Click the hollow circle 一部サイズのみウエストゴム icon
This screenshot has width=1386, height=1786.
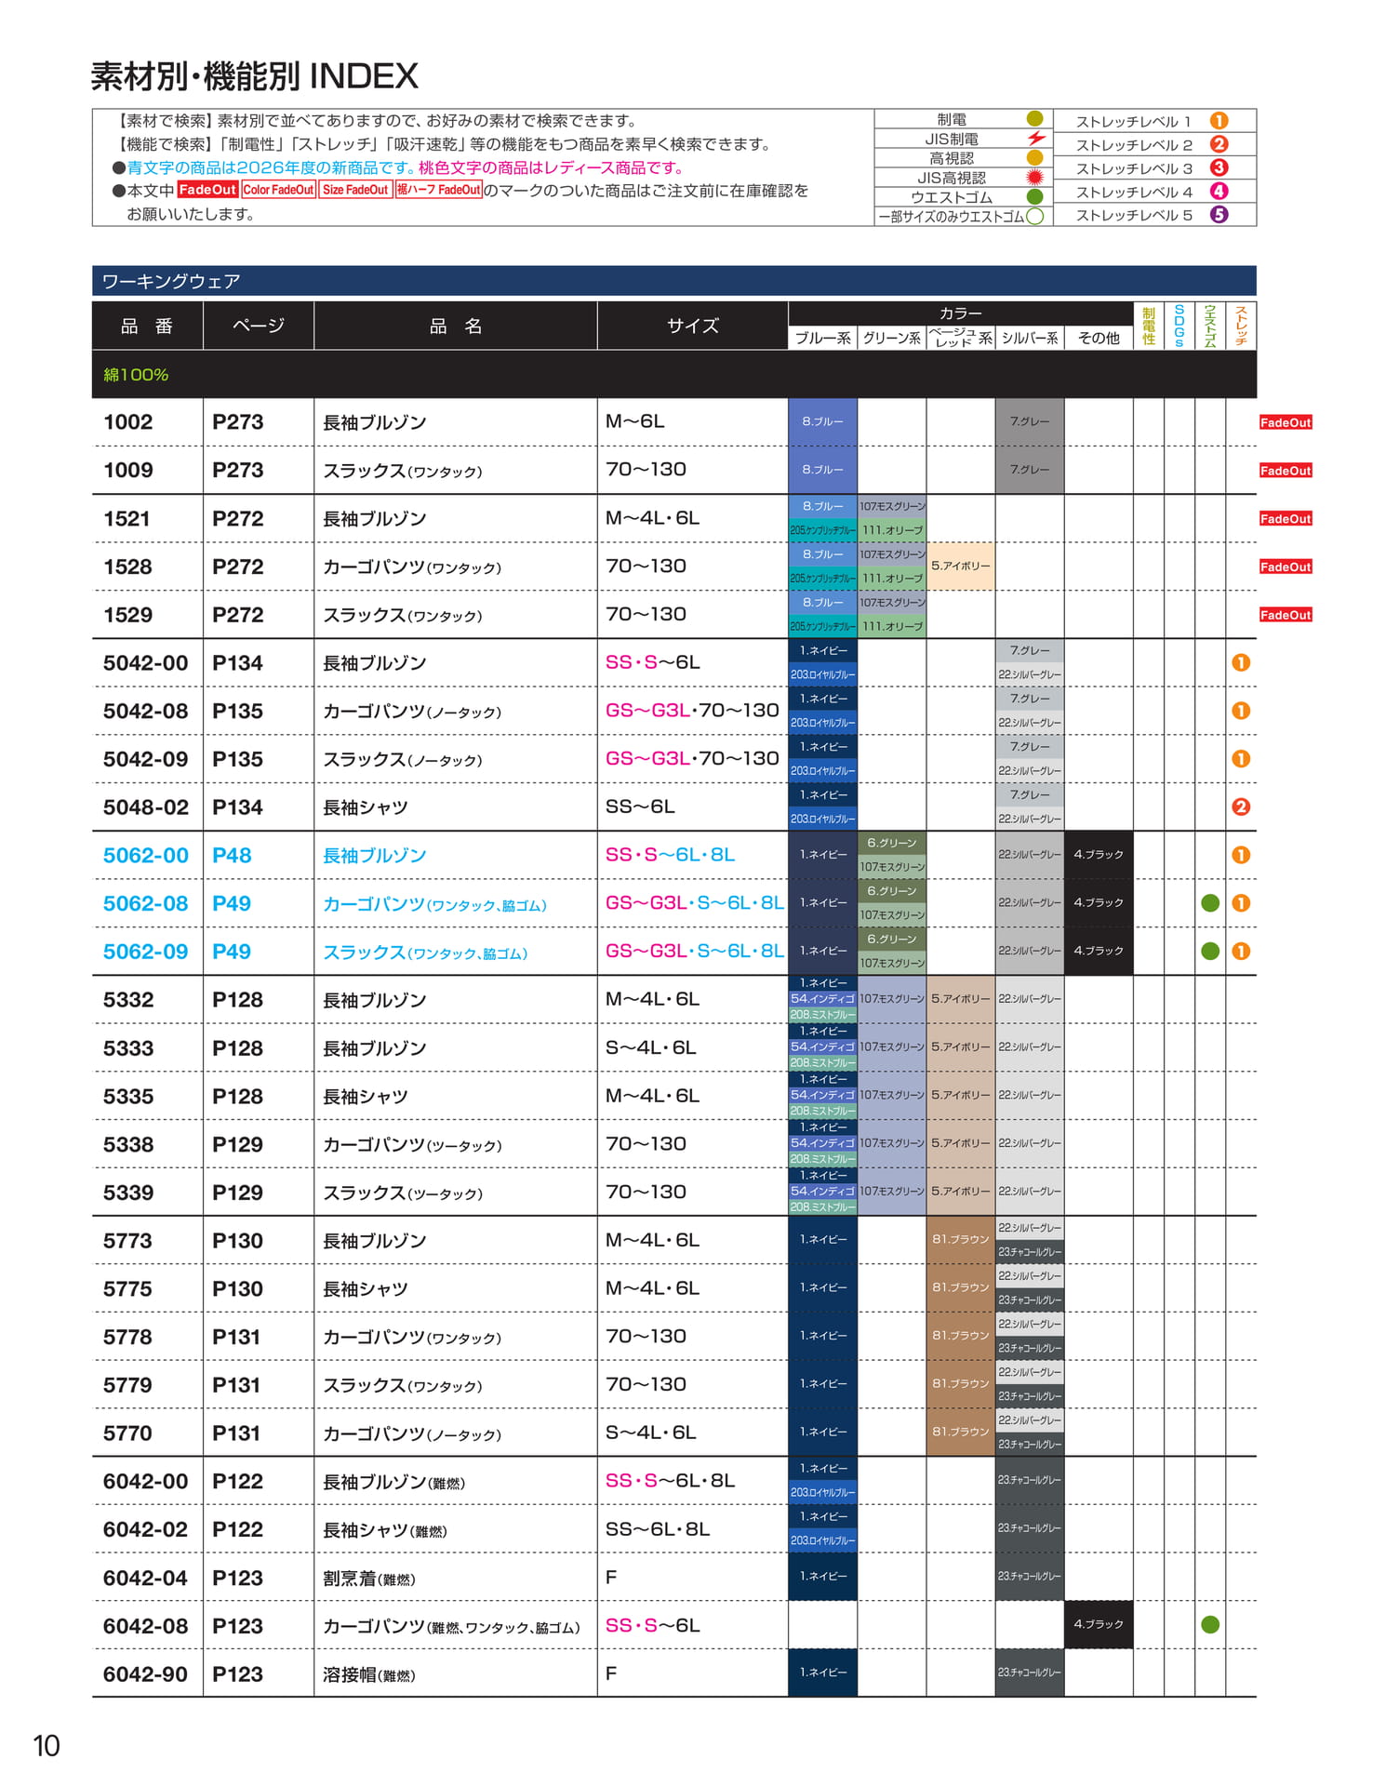(1034, 217)
